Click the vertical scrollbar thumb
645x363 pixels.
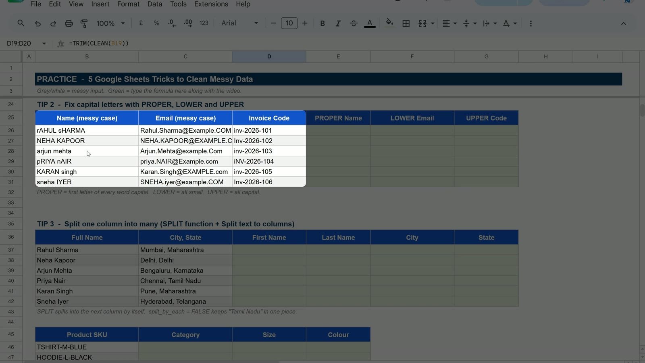point(642,110)
